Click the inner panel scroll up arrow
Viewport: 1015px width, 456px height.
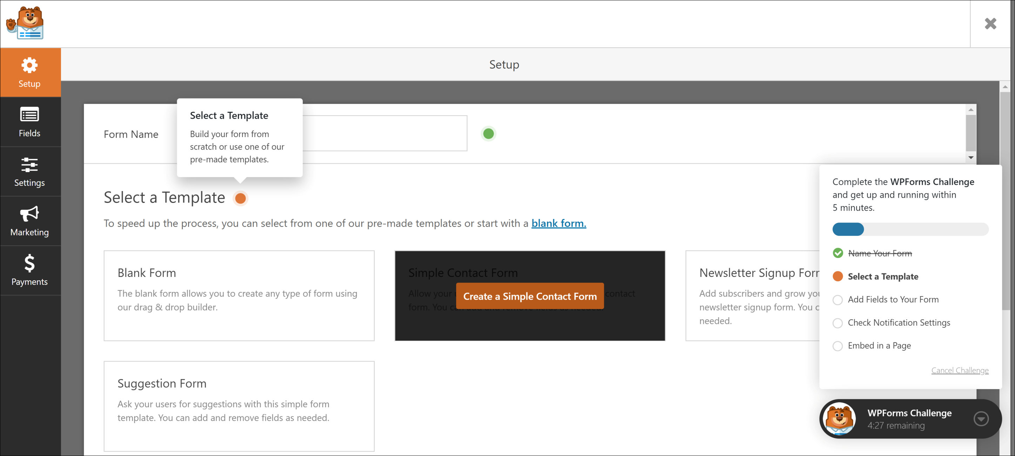(970, 109)
